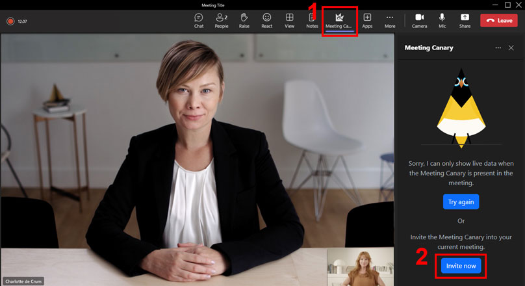Select the self-view video thumbnail
525x286 pixels.
(x=360, y=266)
